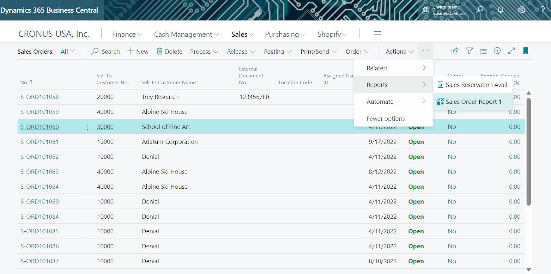
Task: Select the Adatum Corporation cell
Action: pos(170,142)
